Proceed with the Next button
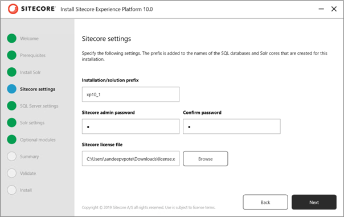344x217 pixels. [x=314, y=202]
